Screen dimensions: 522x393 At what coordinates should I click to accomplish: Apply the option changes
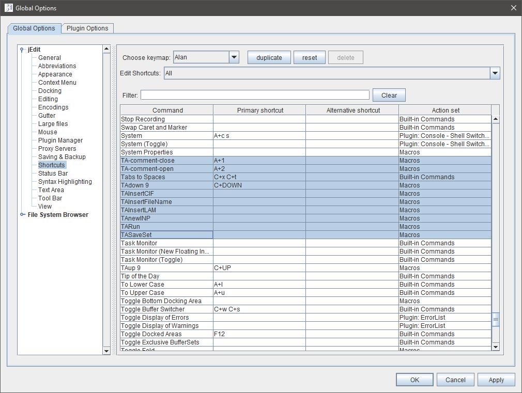click(496, 380)
